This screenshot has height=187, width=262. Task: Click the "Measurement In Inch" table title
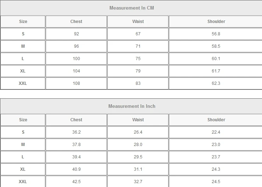pyautogui.click(x=131, y=106)
